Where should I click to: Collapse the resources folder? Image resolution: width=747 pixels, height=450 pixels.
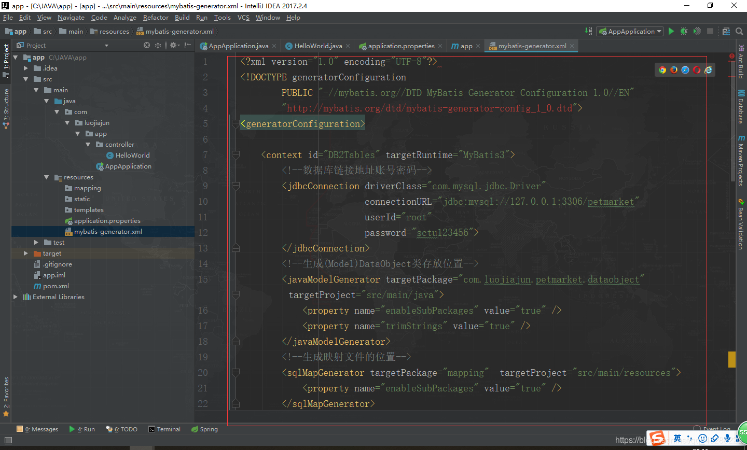click(47, 177)
